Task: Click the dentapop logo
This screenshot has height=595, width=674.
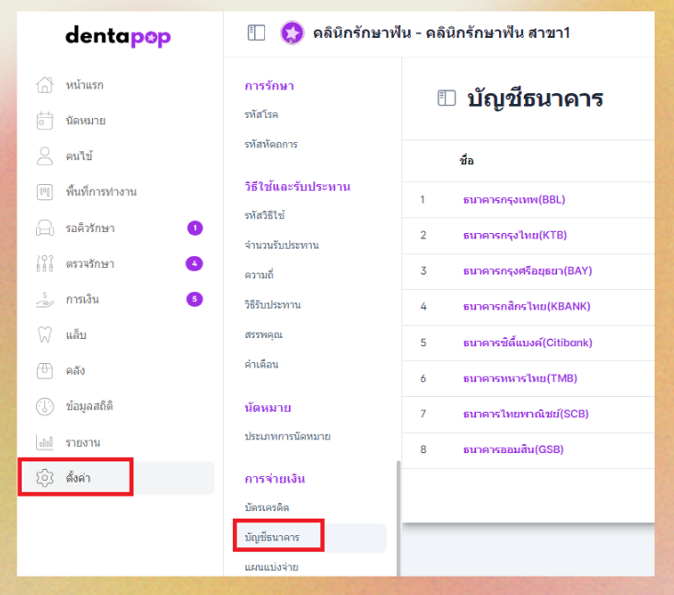Action: tap(118, 36)
